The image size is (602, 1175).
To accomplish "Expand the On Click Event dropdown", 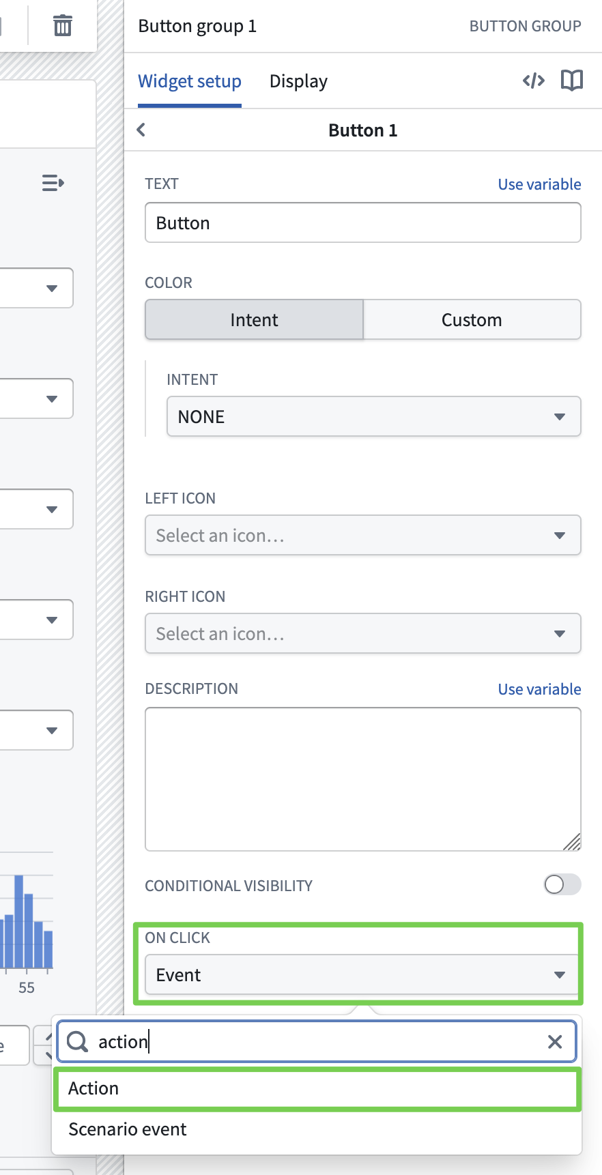I will pos(362,974).
